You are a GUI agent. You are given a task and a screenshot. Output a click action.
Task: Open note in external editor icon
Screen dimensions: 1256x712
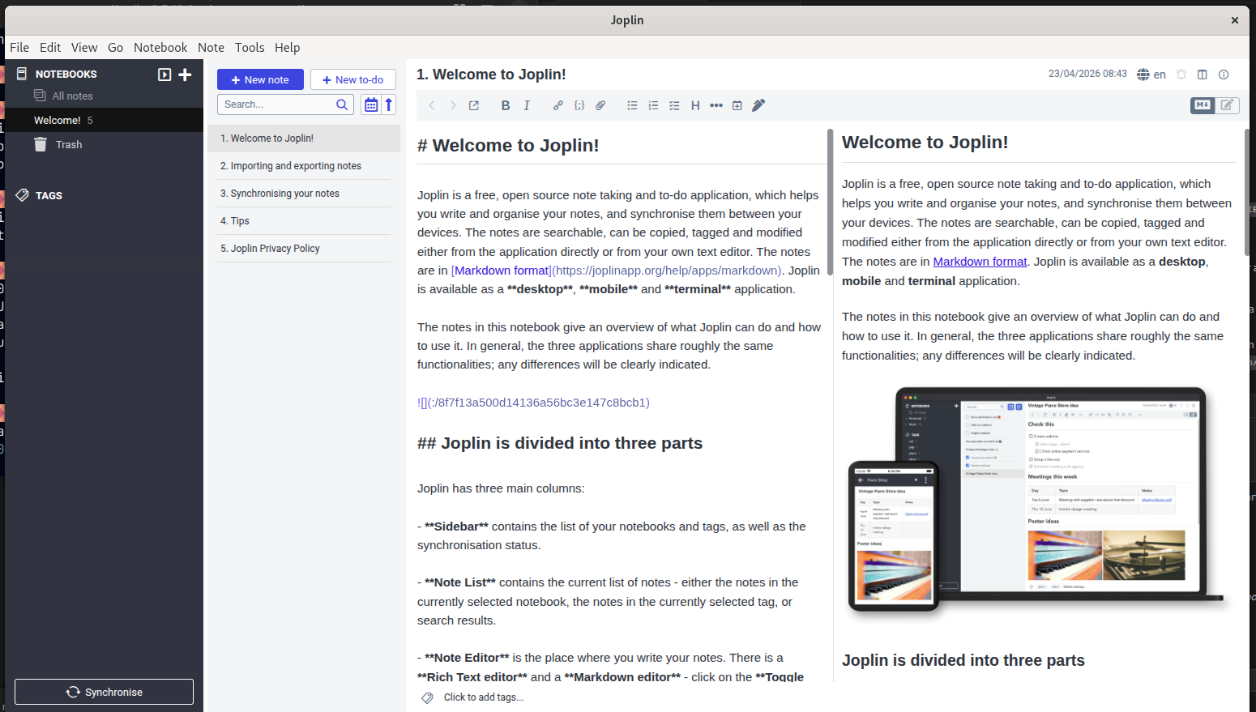click(x=474, y=105)
